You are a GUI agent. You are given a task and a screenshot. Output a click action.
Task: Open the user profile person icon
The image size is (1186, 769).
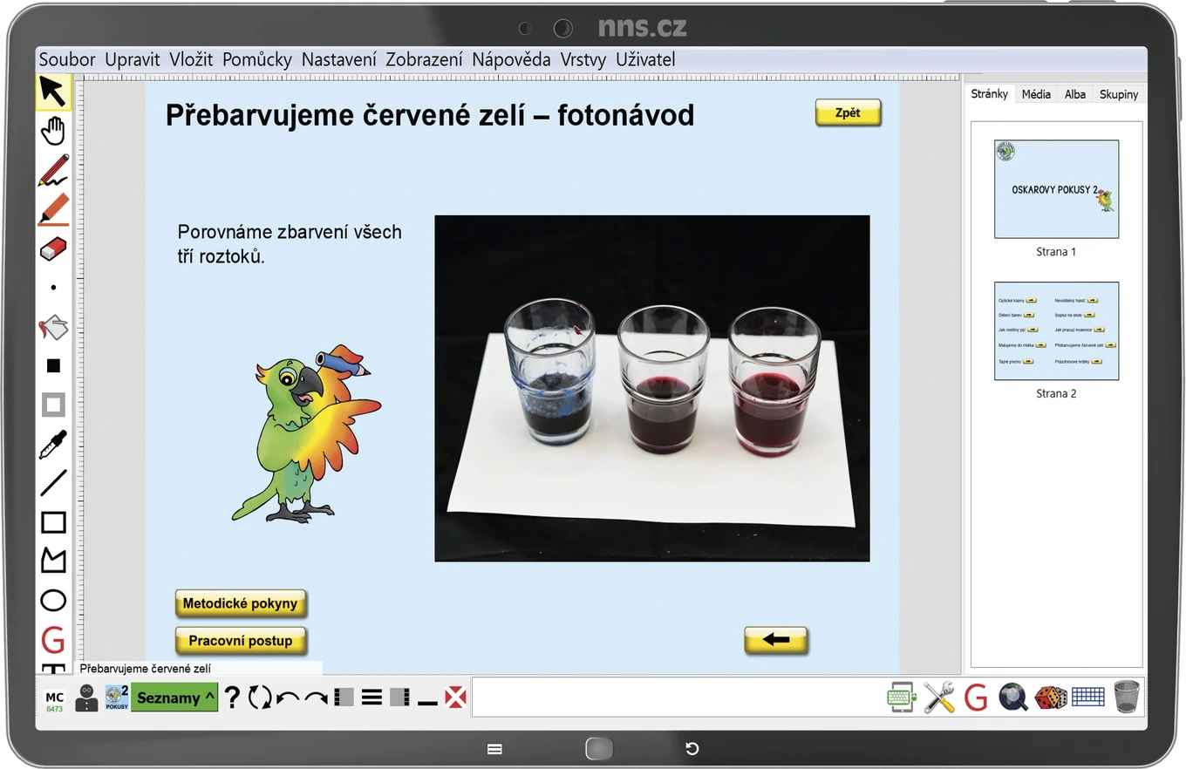(x=86, y=698)
